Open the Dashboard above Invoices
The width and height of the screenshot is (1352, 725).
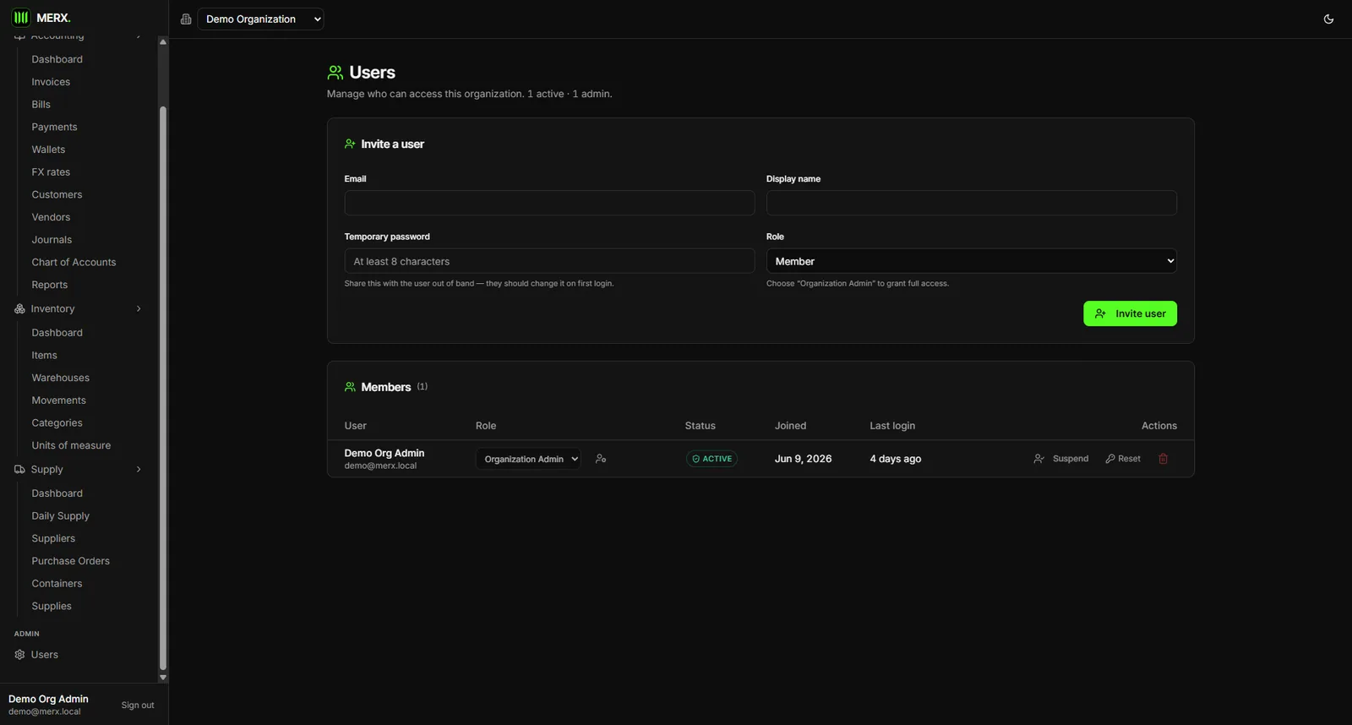[57, 60]
